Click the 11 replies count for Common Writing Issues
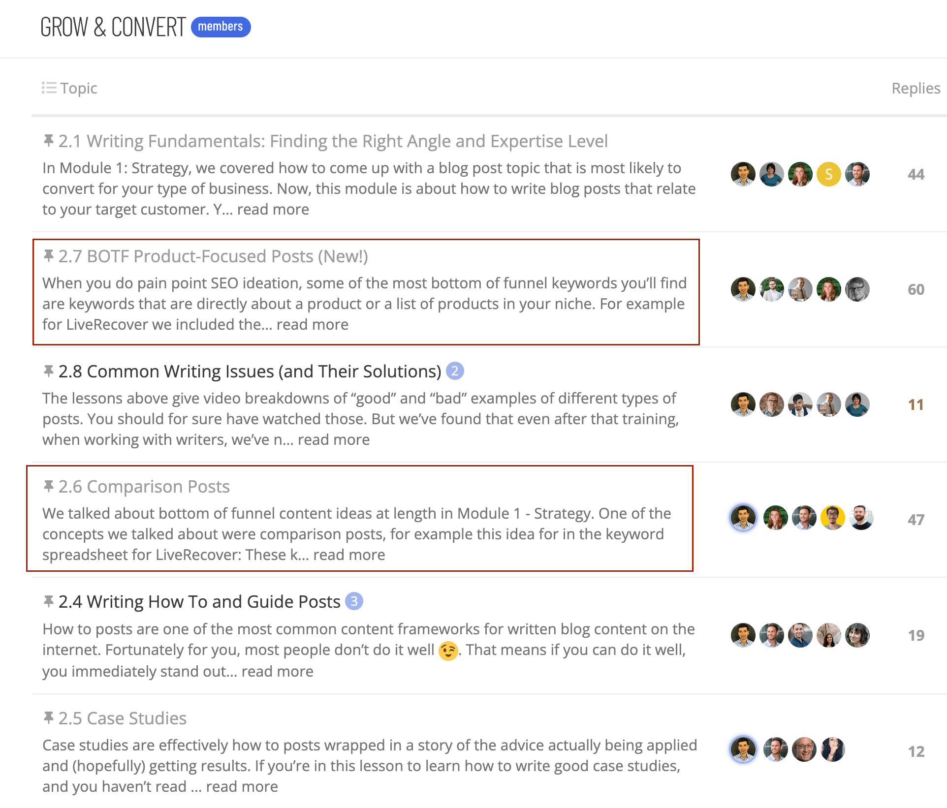Screen dimensions: 947x808 point(916,404)
